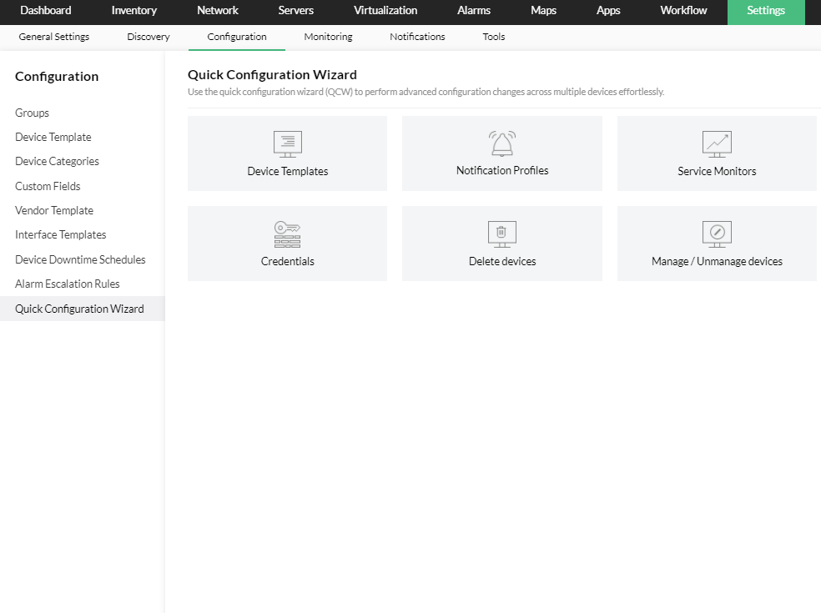Go to the General Settings tab
Screen dimensions: 821x613
[53, 37]
